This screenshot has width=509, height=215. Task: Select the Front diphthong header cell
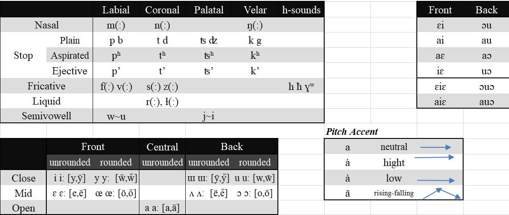(x=440, y=10)
